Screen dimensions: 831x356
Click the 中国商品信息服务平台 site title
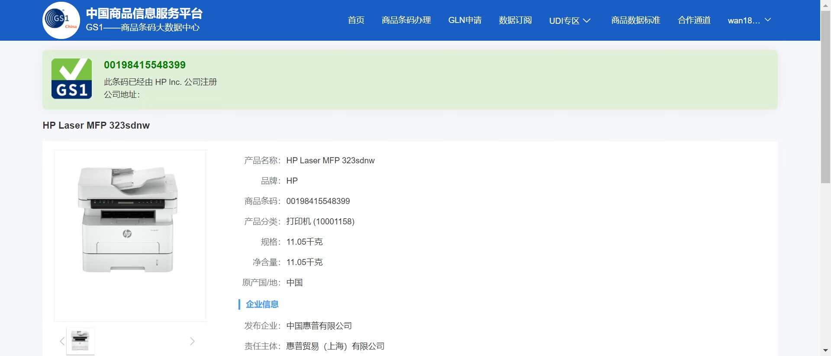[x=144, y=13]
